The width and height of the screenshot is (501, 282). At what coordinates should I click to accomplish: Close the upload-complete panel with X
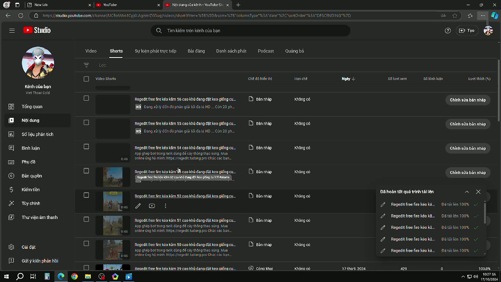(478, 192)
